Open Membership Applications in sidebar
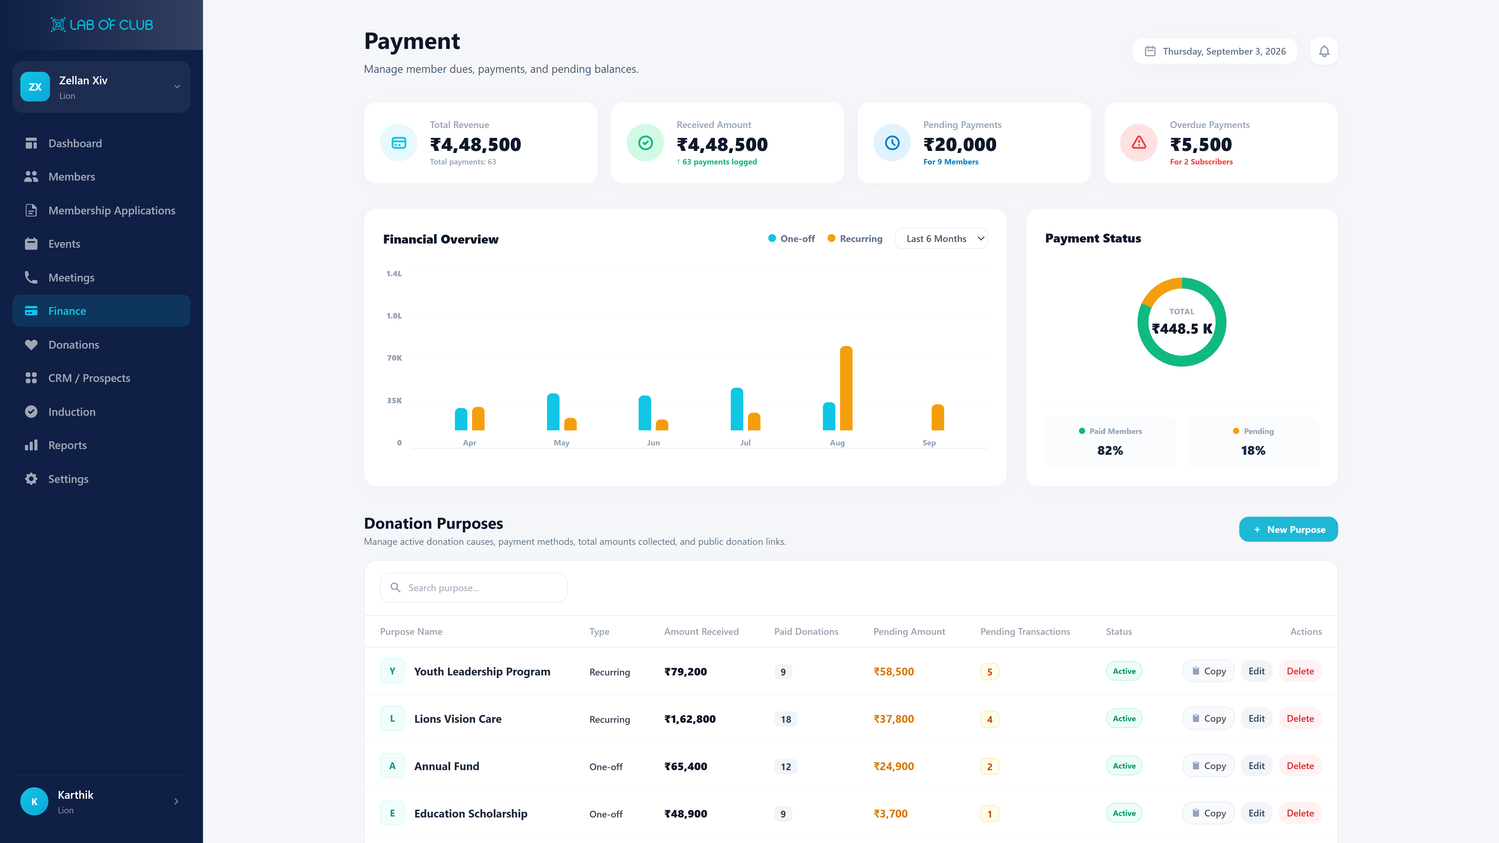The image size is (1499, 843). [101, 210]
